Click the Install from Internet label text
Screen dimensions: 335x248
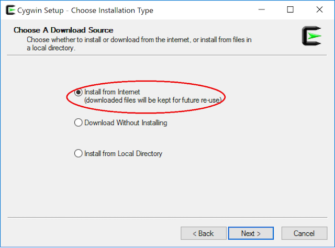coord(112,92)
